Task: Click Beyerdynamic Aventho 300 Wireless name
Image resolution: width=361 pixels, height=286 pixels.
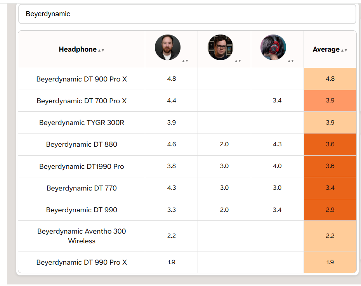Action: pyautogui.click(x=82, y=236)
